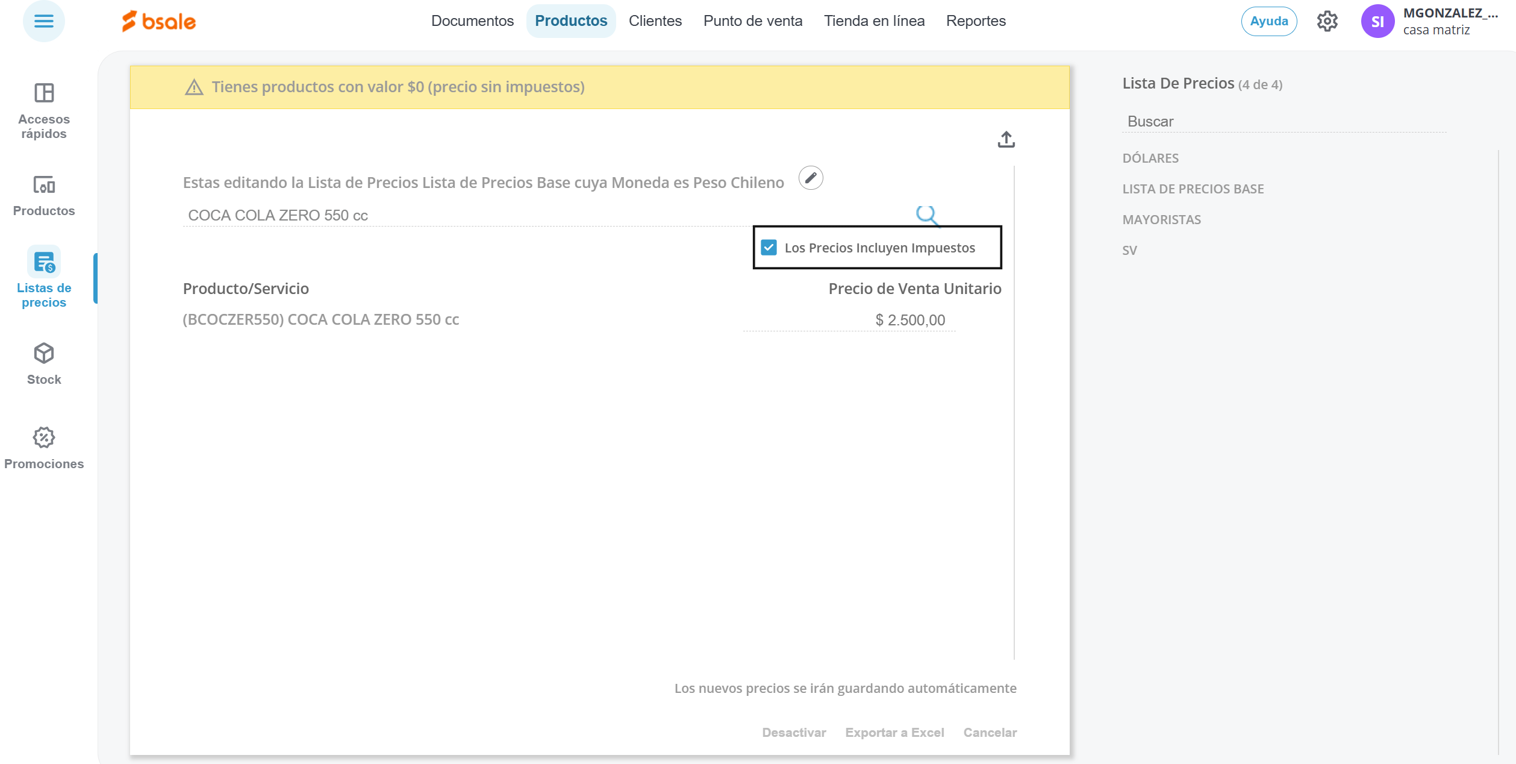Click the upload icon above the price list
Viewport: 1516px width, 764px height.
click(x=1006, y=140)
